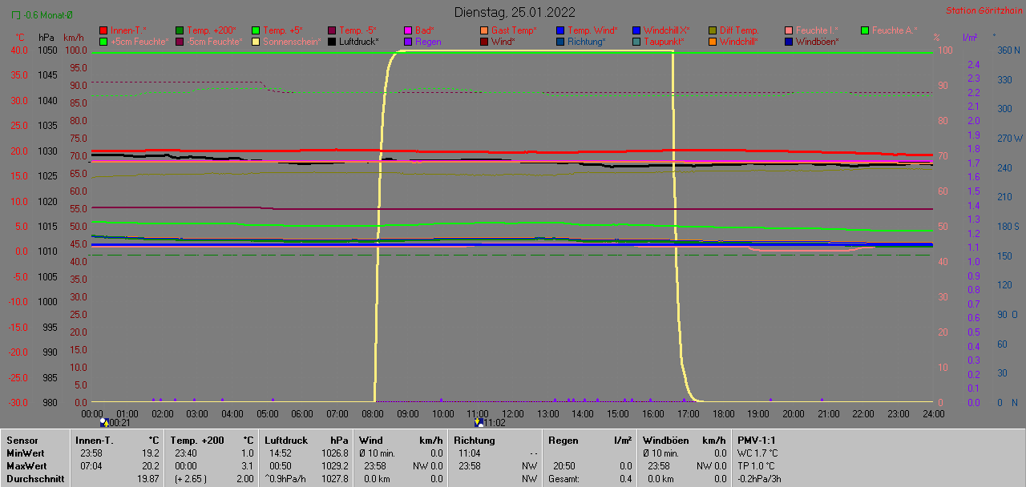
Task: Click the Windchill X legend swatch
Action: pos(636,30)
